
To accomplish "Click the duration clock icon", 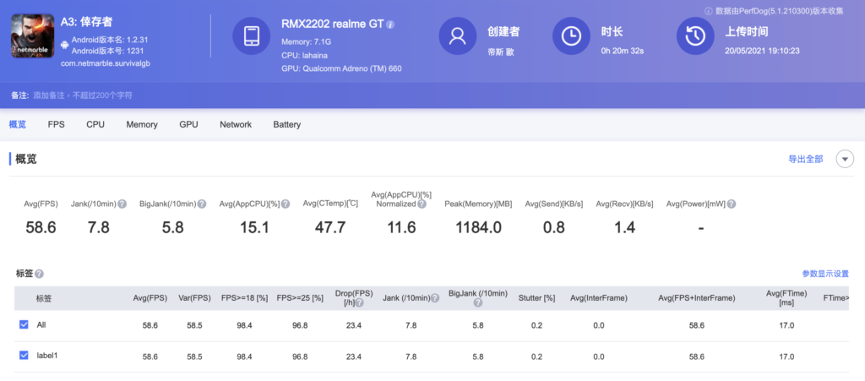I will tap(571, 35).
